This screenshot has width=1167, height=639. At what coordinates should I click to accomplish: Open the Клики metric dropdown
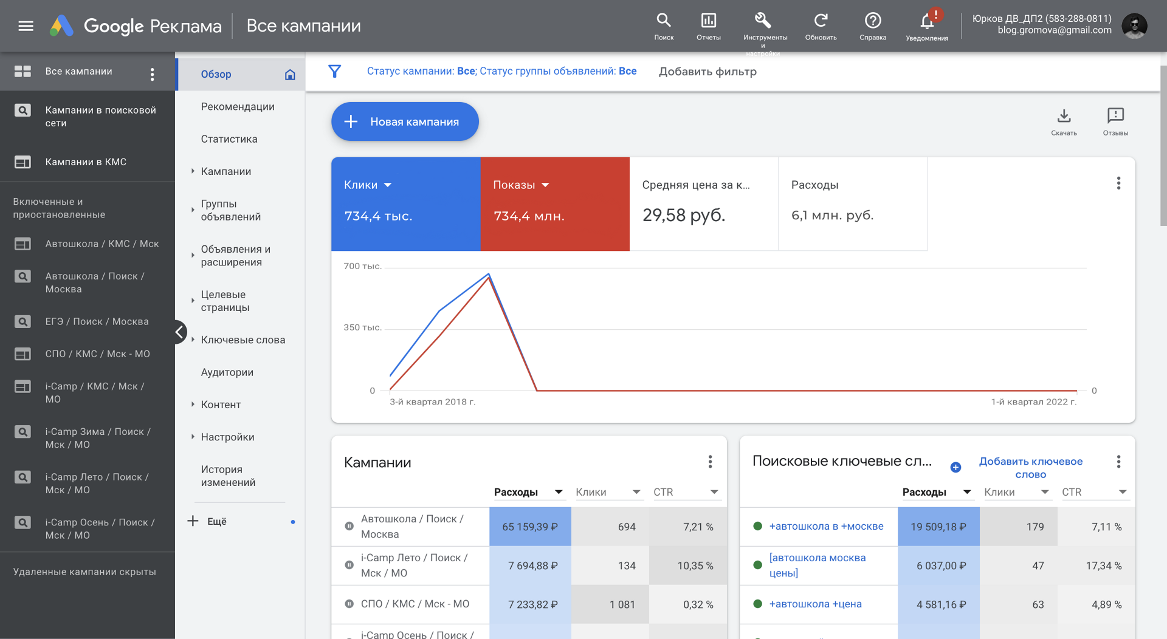pos(388,185)
